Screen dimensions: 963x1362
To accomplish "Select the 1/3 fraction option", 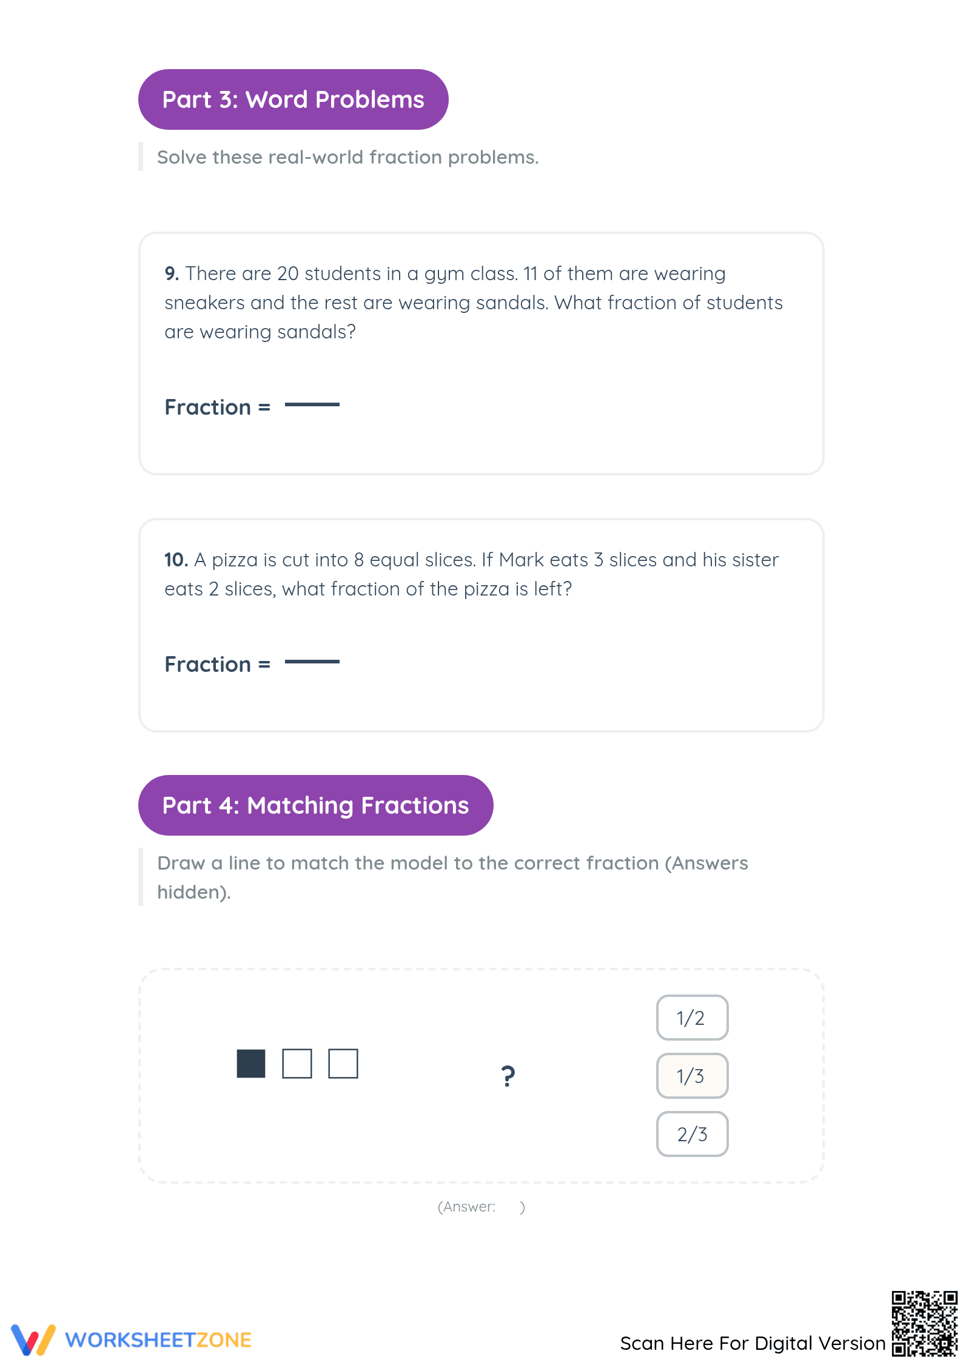I will coord(692,1076).
